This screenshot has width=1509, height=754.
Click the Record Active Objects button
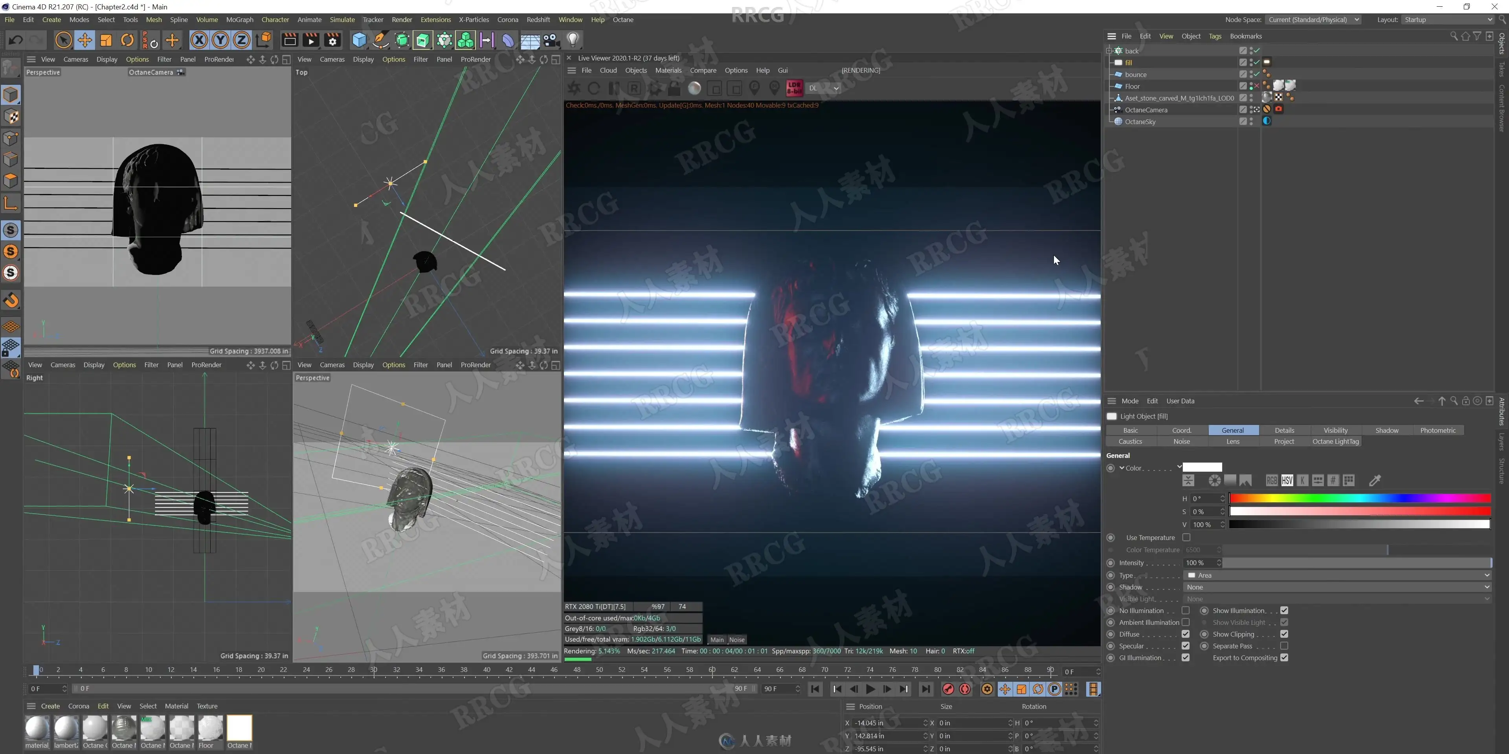coord(948,689)
